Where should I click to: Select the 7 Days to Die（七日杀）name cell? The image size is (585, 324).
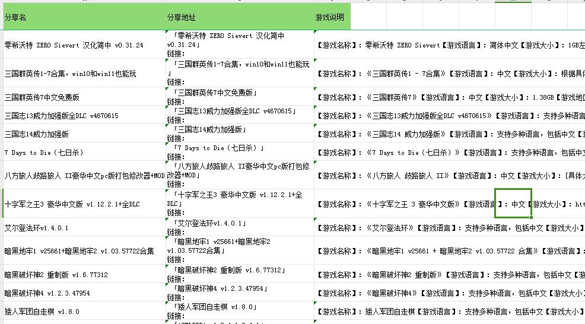(84, 151)
